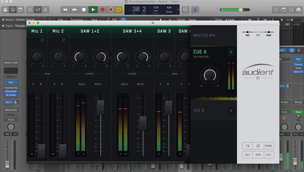
Task: Start recording with the Record button
Action: 102,9
